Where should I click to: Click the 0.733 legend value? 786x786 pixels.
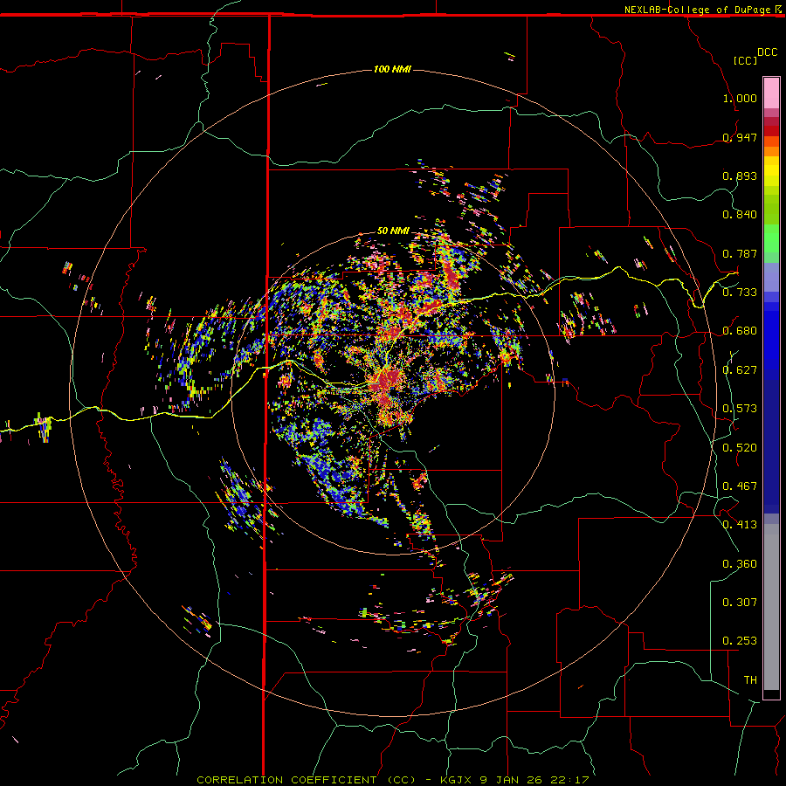click(740, 293)
